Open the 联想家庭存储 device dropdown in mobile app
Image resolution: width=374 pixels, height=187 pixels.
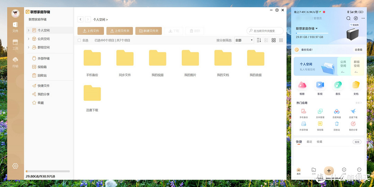tap(307, 28)
